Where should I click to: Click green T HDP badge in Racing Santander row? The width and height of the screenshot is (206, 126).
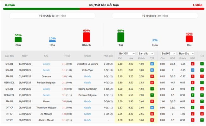[x=193, y=89]
